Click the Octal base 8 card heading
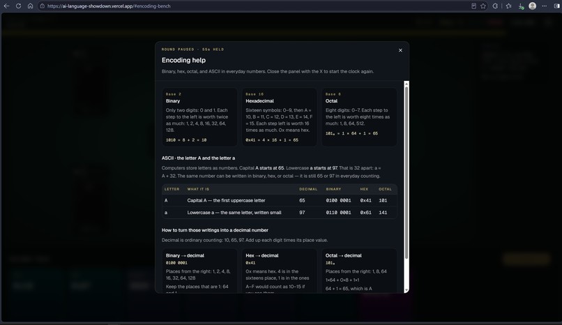 pos(331,101)
